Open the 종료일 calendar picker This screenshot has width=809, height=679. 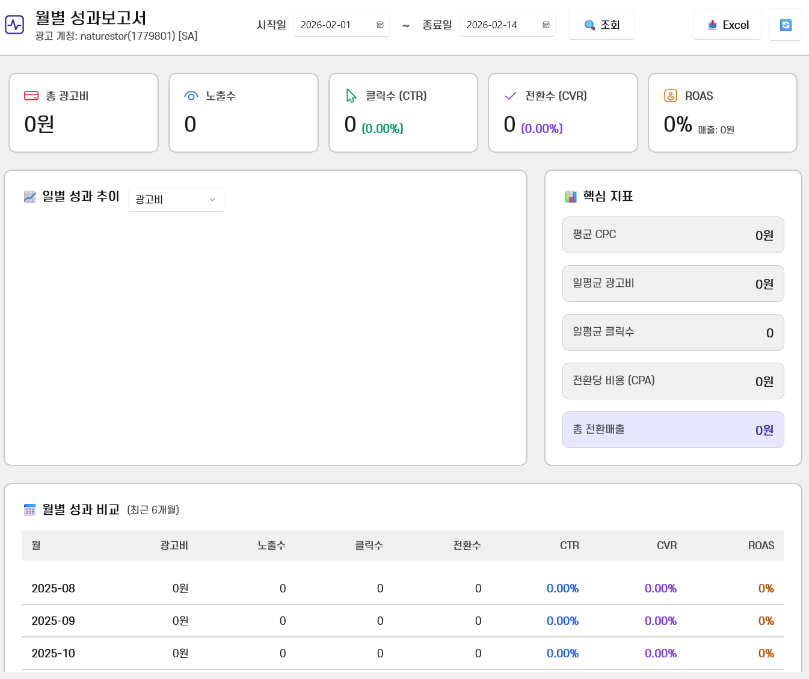click(x=546, y=25)
